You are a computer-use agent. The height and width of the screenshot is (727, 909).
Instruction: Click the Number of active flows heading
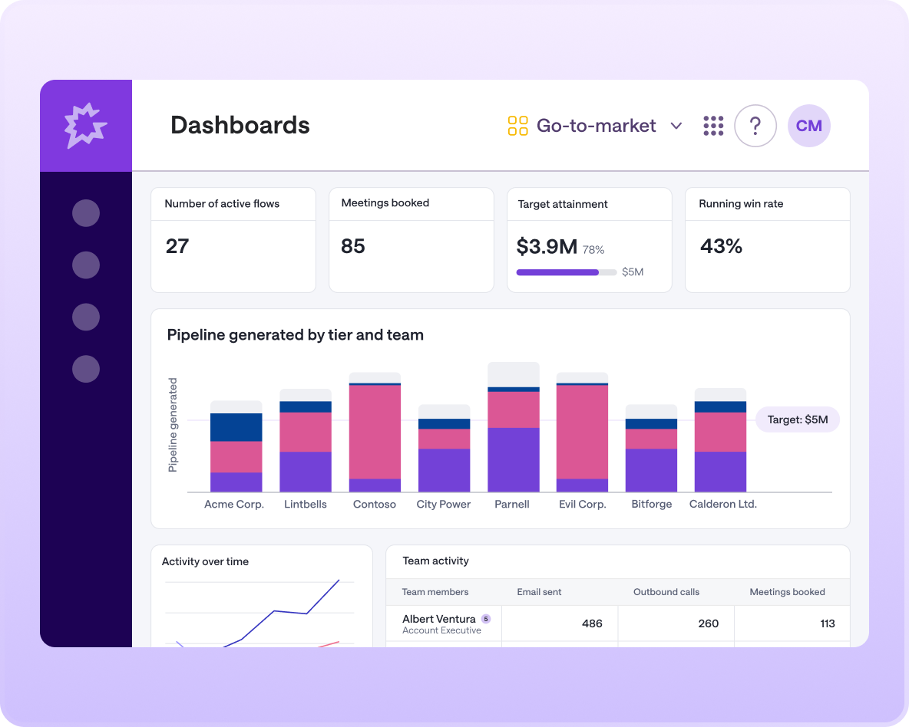point(222,204)
